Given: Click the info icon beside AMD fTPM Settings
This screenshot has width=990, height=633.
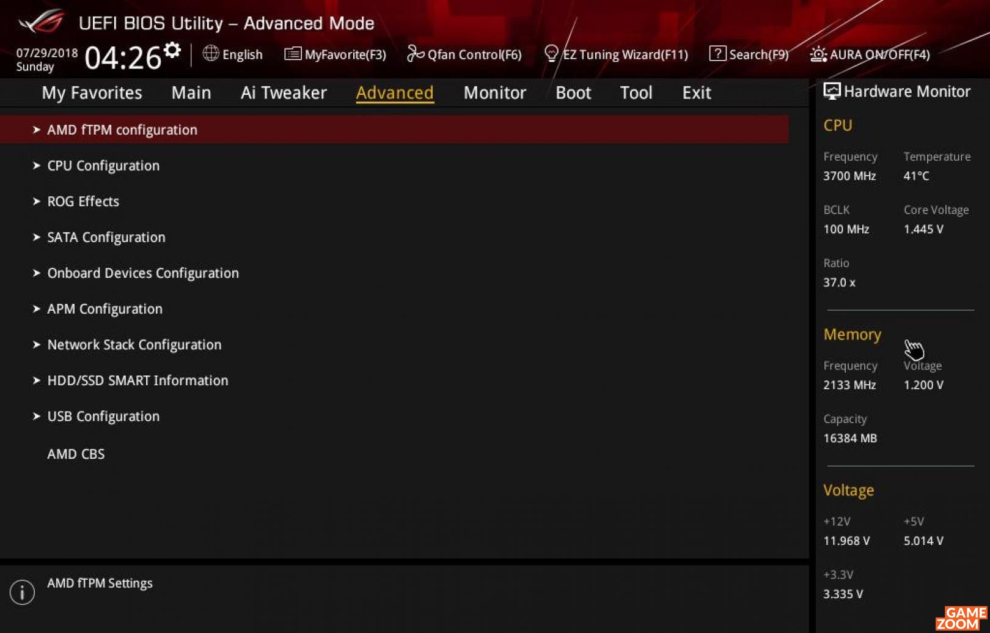Looking at the screenshot, I should tap(22, 592).
